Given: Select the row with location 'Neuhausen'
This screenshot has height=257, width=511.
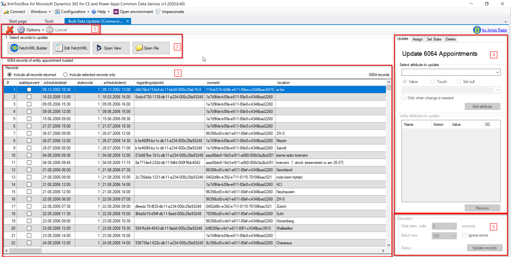Looking at the screenshot, I should tap(195, 192).
